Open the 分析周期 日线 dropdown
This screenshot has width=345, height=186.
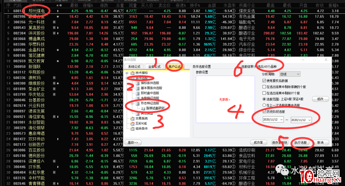290,74
